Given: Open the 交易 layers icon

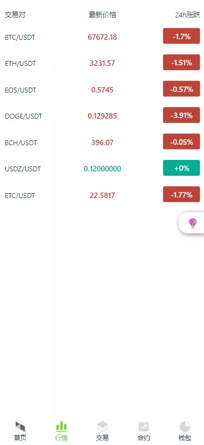Looking at the screenshot, I should coord(102,427).
